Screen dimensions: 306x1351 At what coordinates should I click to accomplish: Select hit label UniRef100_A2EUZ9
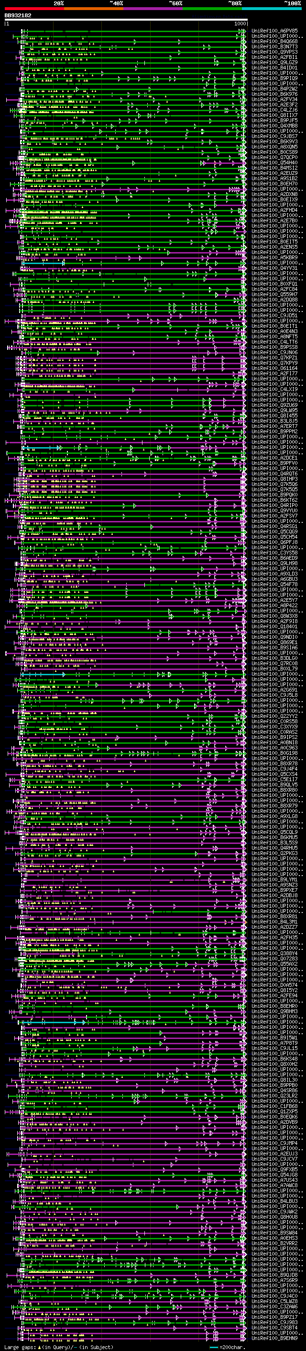(x=274, y=173)
